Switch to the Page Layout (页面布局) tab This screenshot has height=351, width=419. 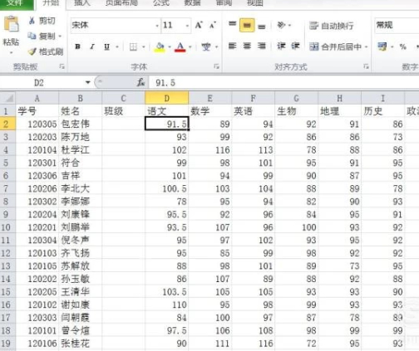pyautogui.click(x=121, y=3)
